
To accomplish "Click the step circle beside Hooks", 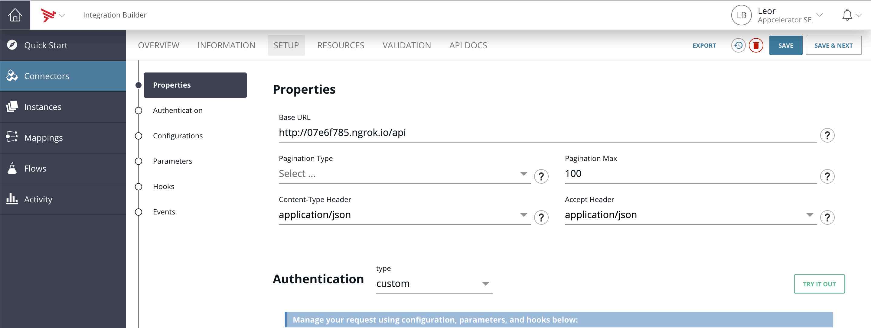I will (138, 186).
